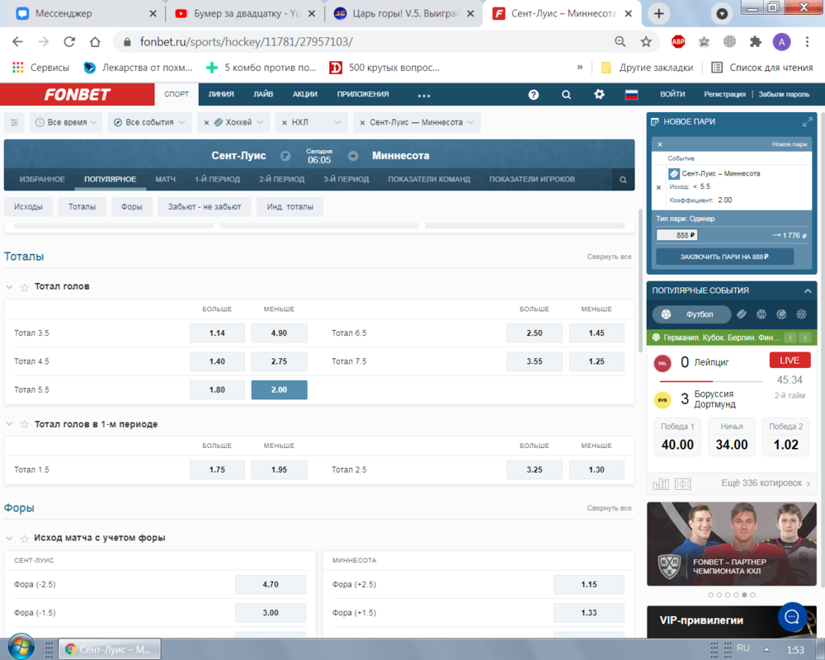The image size is (825, 660).
Task: Click the FONBET logo
Action: click(78, 94)
